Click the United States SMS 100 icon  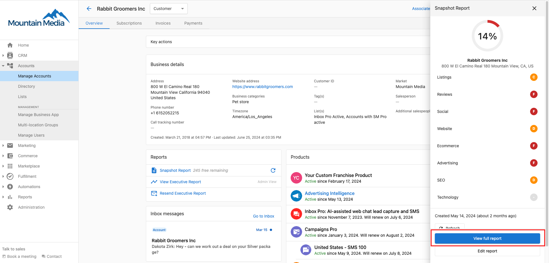pos(306,250)
